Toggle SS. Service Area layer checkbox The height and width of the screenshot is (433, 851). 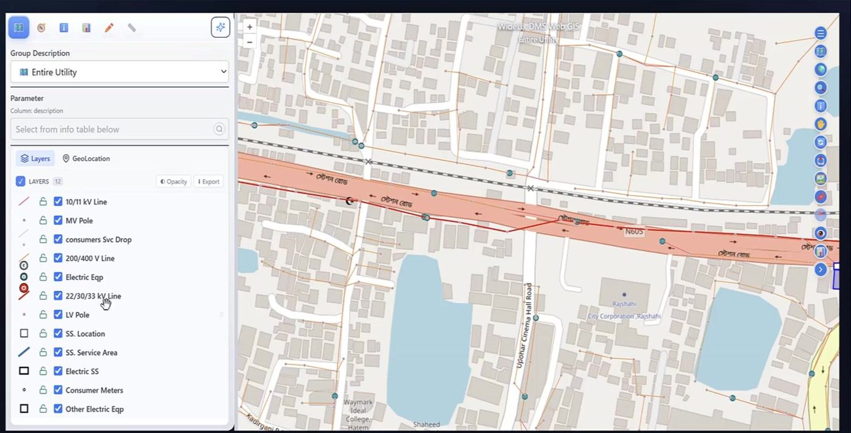(58, 353)
